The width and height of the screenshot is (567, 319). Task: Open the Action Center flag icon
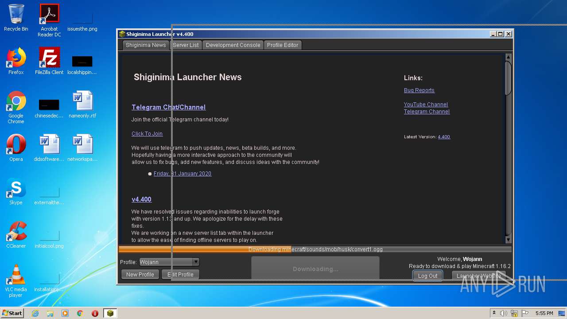click(524, 313)
